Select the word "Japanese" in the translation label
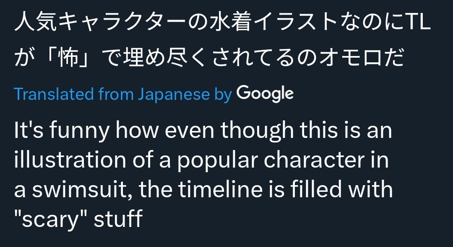Image resolution: width=453 pixels, height=247 pixels. click(x=174, y=95)
